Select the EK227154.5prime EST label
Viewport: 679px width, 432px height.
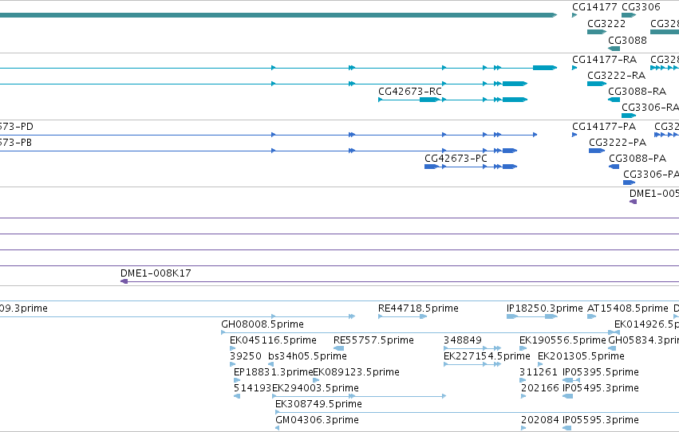point(487,356)
